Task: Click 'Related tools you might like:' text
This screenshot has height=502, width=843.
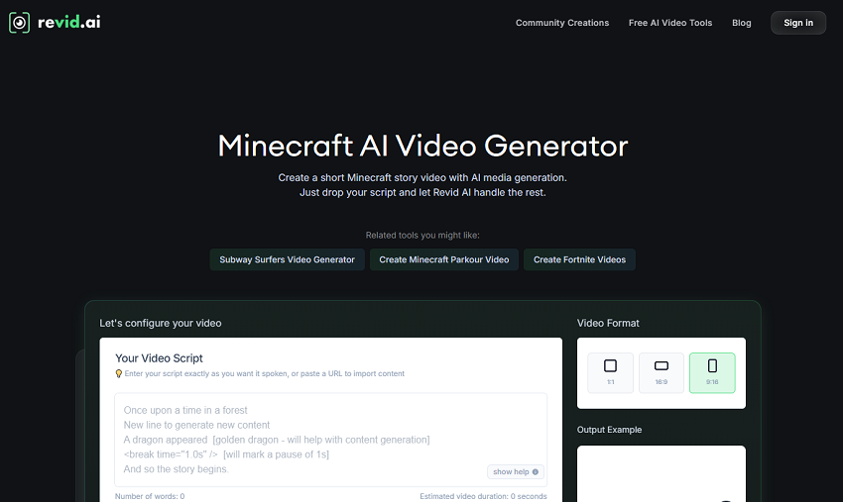Action: 422,236
